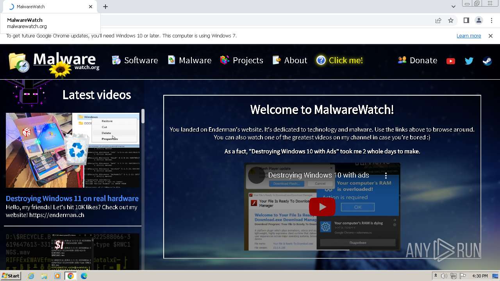Viewport: 500px width, 281px height.
Task: Click the Latest videos sidebar scrollbar
Action: point(143,116)
